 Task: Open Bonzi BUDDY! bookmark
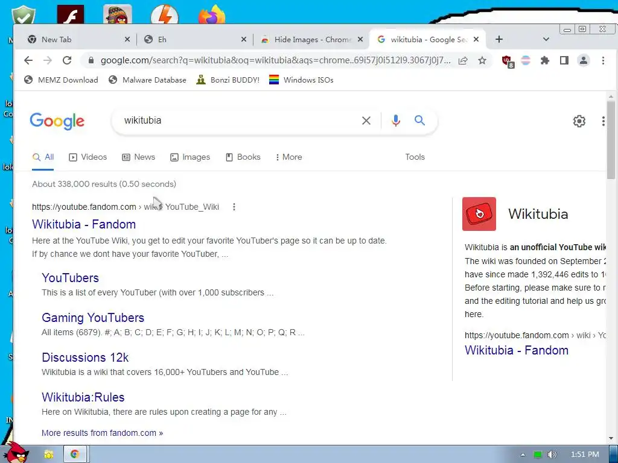228,80
